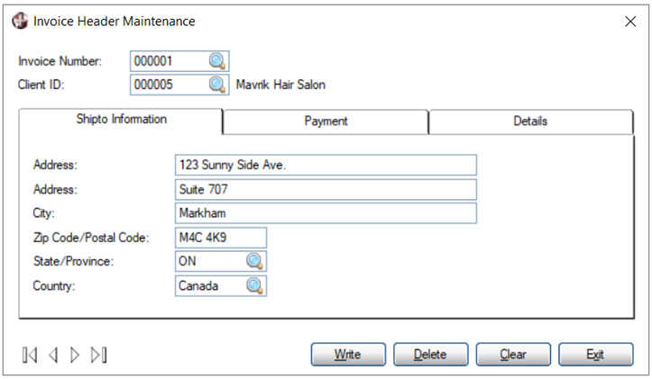Open the Details tab
652x379 pixels.
coord(530,122)
